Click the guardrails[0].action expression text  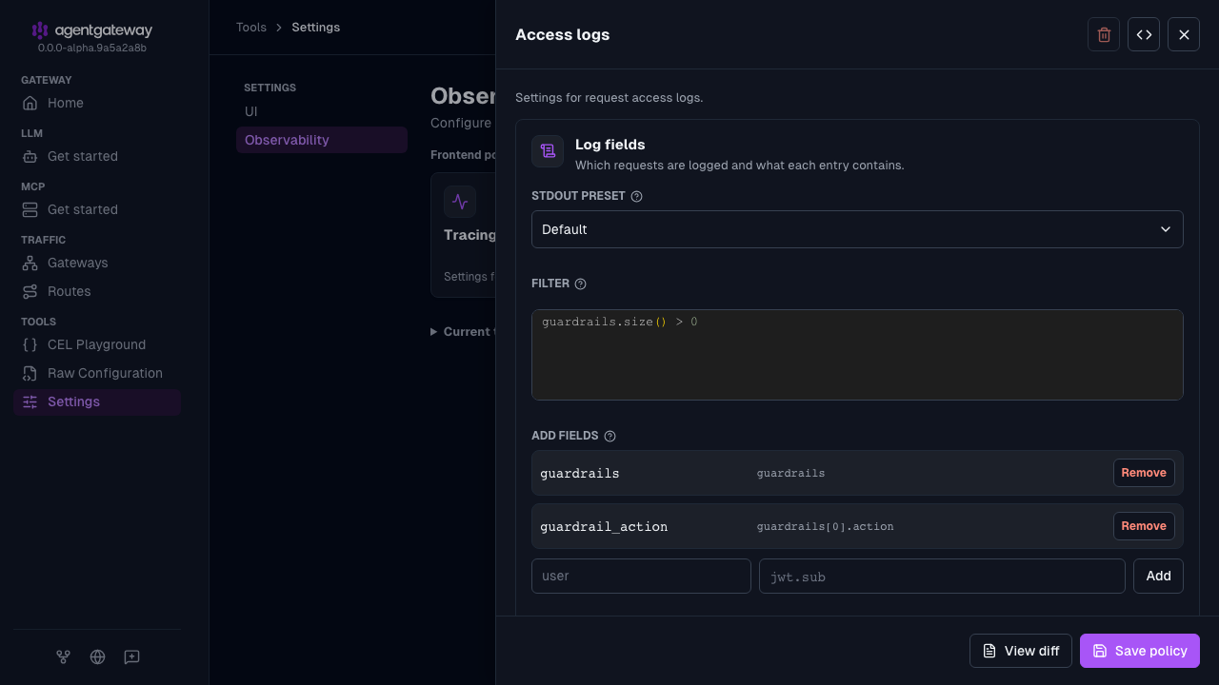pyautogui.click(x=825, y=526)
